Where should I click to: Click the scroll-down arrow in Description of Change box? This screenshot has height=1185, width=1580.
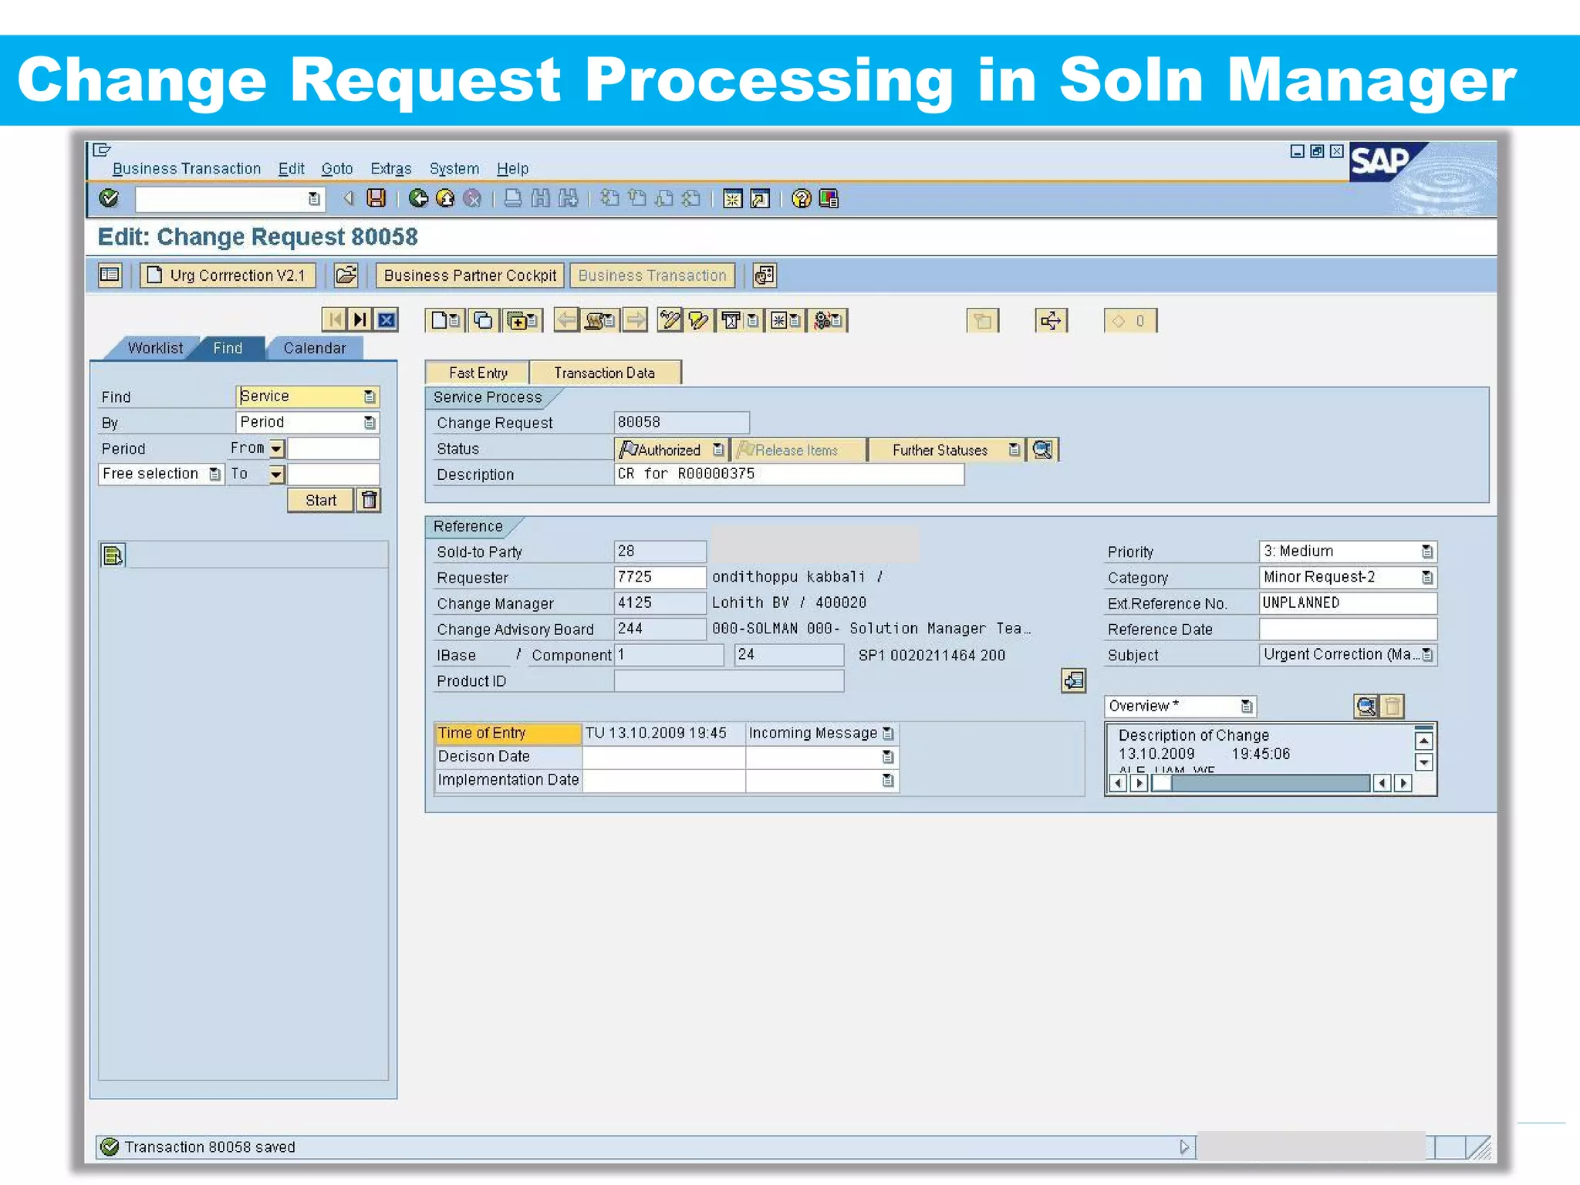point(1424,762)
